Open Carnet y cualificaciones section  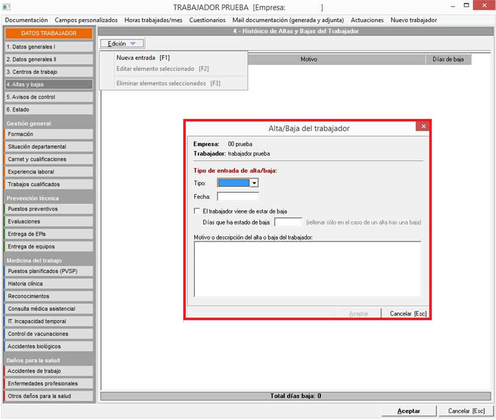(48, 159)
